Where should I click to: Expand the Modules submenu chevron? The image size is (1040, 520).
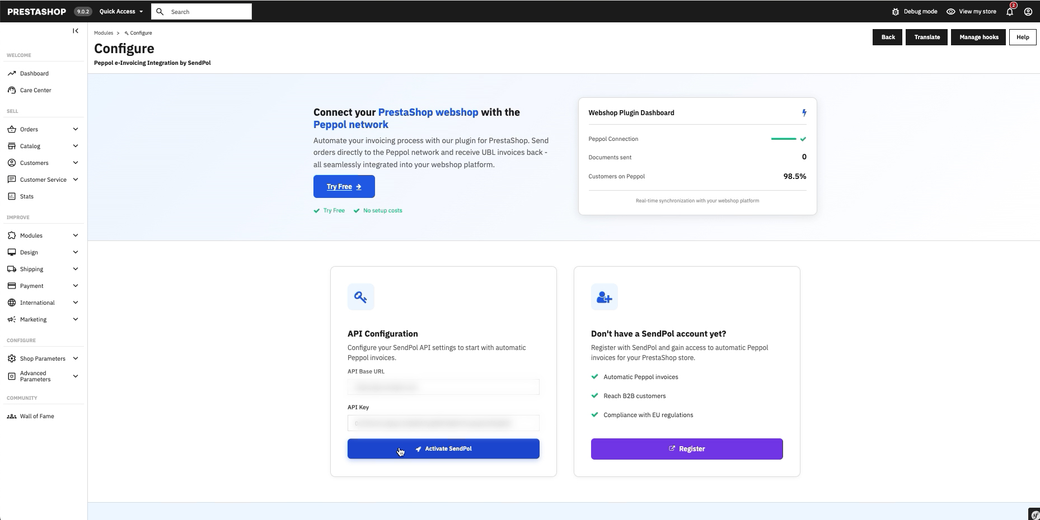[x=76, y=235]
